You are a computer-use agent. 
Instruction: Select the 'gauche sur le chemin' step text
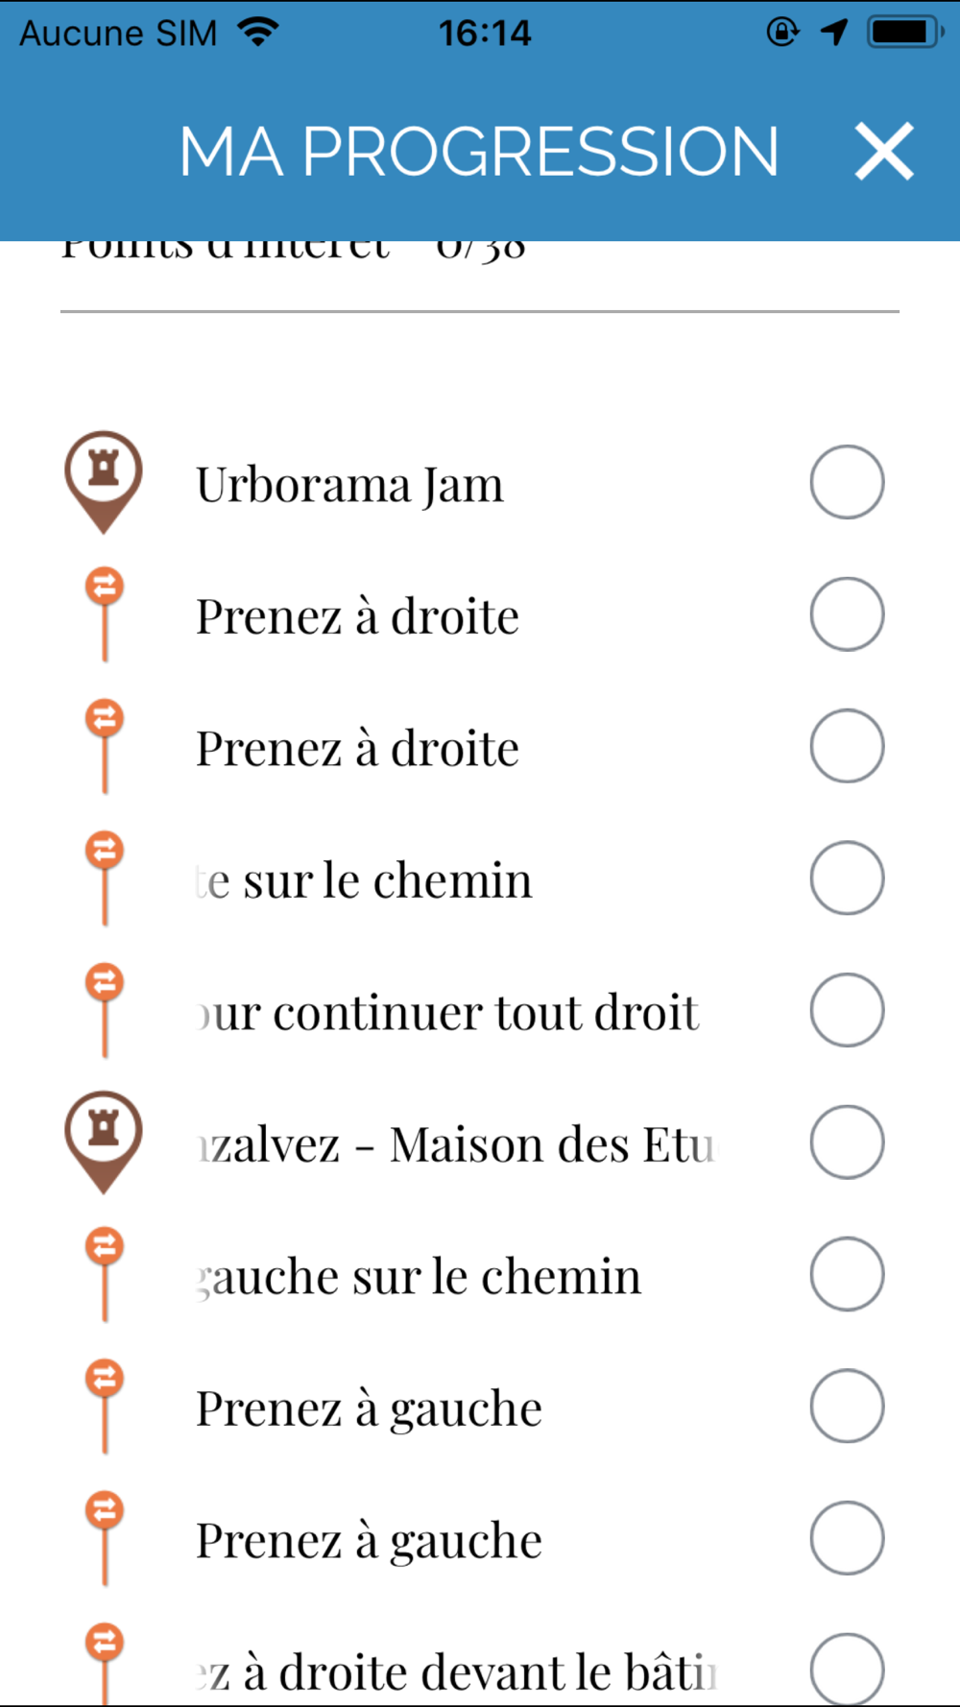(x=419, y=1277)
